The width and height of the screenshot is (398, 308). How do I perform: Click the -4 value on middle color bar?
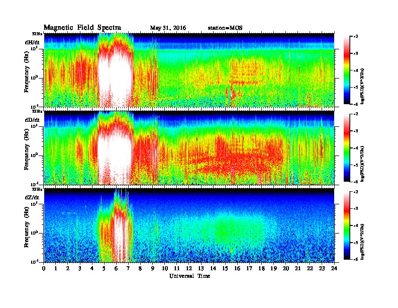click(356, 148)
